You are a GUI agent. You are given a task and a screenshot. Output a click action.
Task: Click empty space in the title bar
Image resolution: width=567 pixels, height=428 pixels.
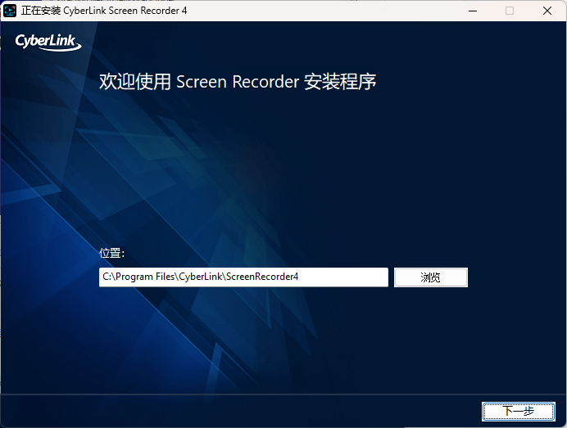click(328, 11)
